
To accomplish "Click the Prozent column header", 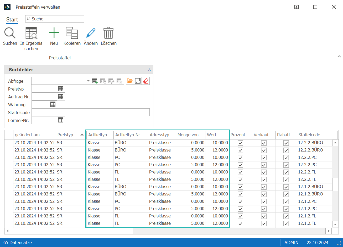I will 241,135.
